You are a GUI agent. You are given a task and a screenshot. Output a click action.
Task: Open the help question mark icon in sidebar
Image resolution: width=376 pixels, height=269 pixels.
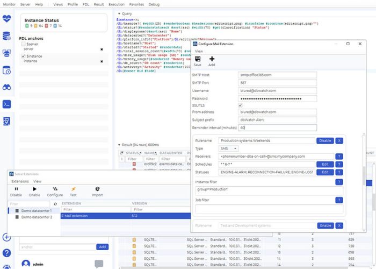6,253
